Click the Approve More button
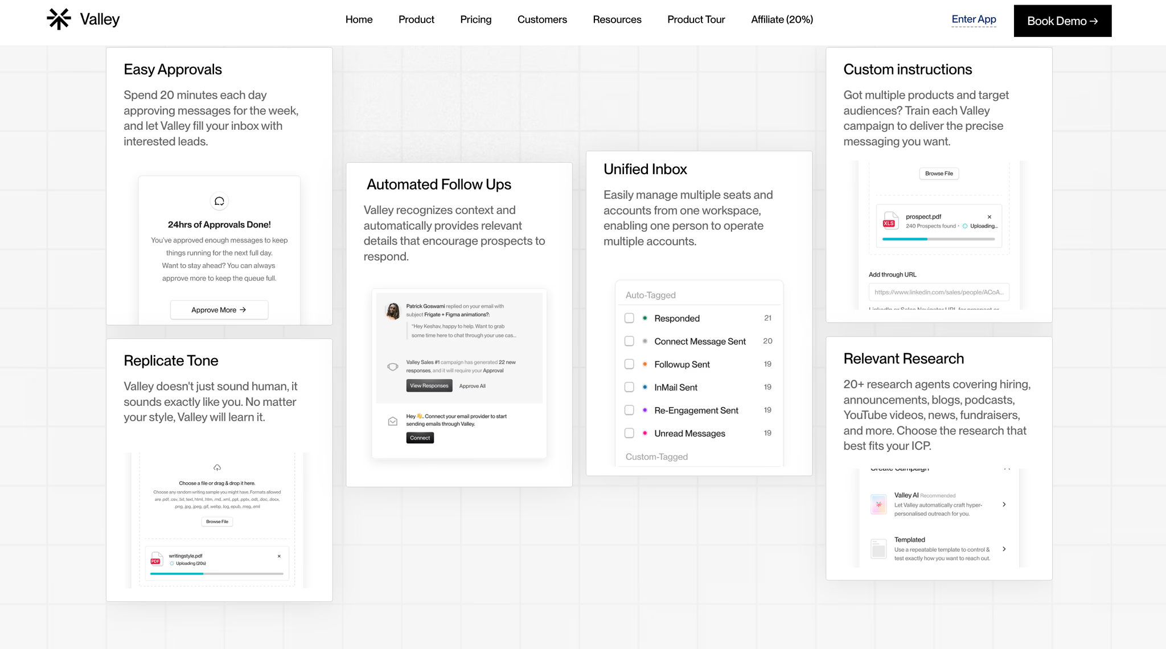 tap(219, 310)
